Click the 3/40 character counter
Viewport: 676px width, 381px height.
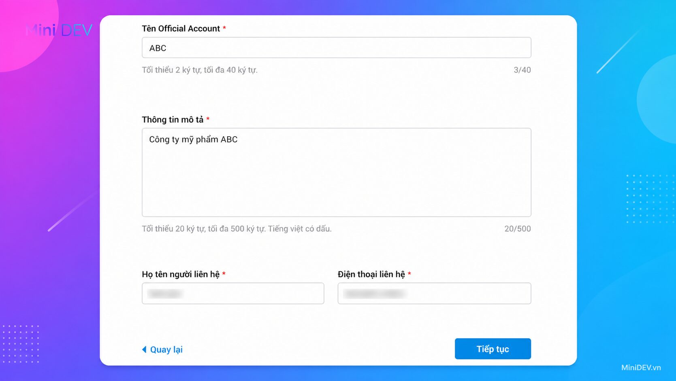522,70
